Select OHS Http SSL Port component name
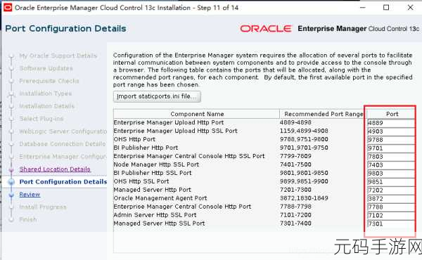 [141, 181]
